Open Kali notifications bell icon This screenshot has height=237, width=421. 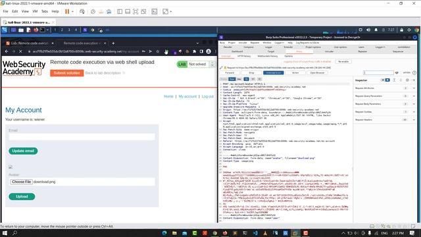point(376,30)
